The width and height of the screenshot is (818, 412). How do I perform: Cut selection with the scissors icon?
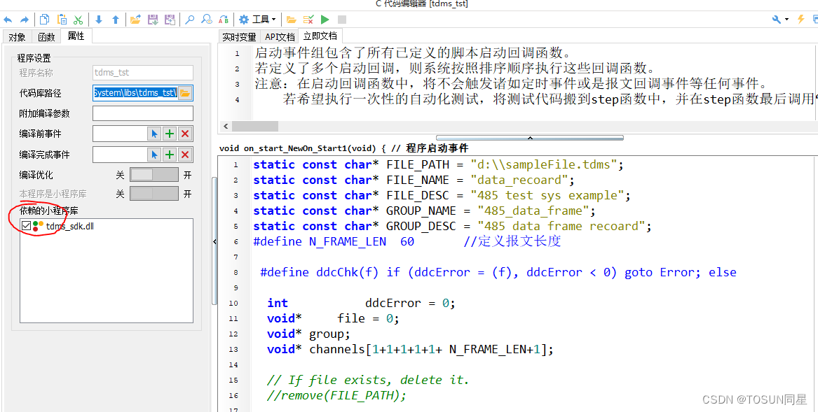(x=79, y=20)
